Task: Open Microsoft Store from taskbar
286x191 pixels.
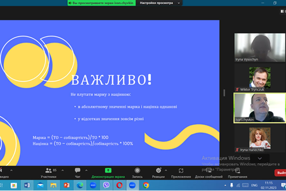Action: (x=14, y=185)
